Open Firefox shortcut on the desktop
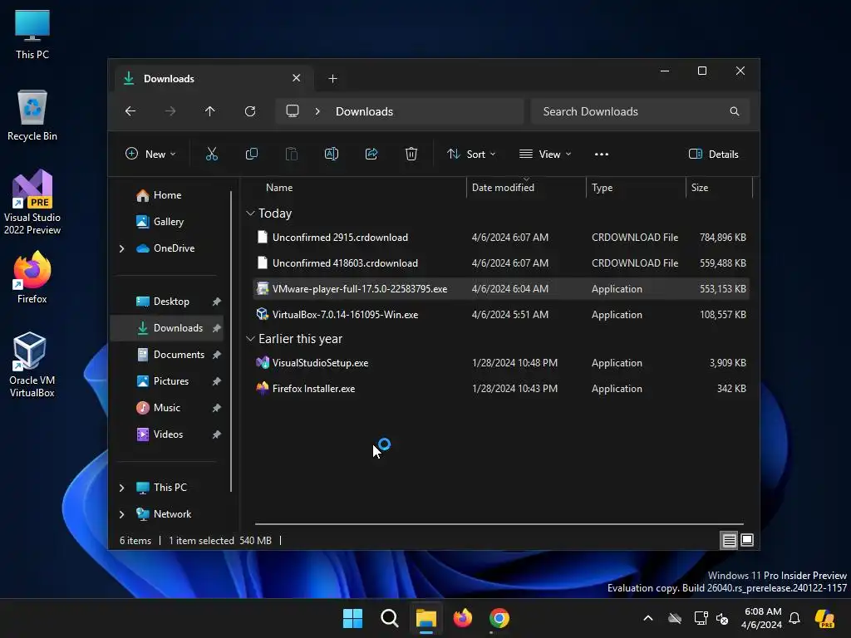This screenshot has height=638, width=851. [32, 277]
